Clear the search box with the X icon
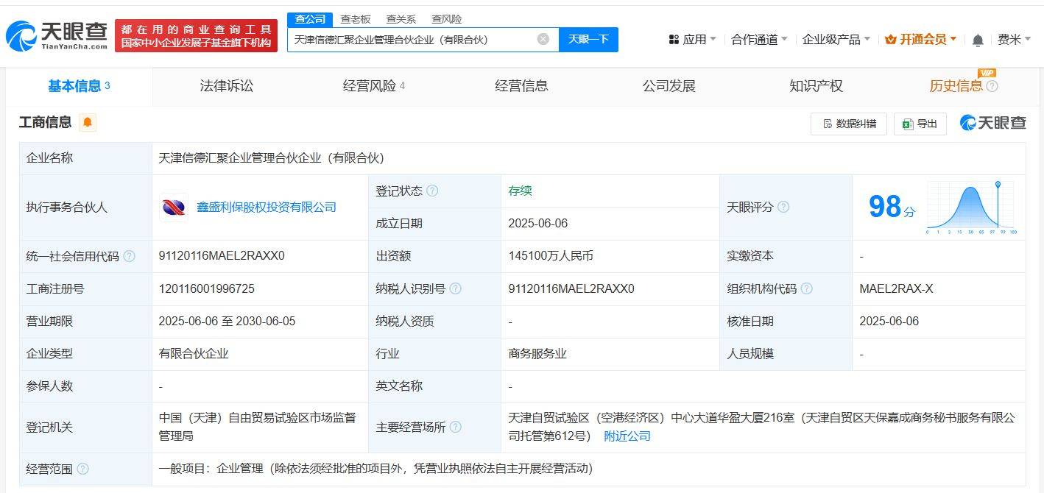The image size is (1044, 493). (x=543, y=39)
